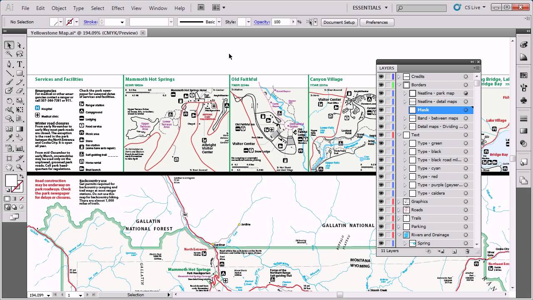Select the Scale tool
This screenshot has width=533, height=300.
pyautogui.click(x=19, y=101)
